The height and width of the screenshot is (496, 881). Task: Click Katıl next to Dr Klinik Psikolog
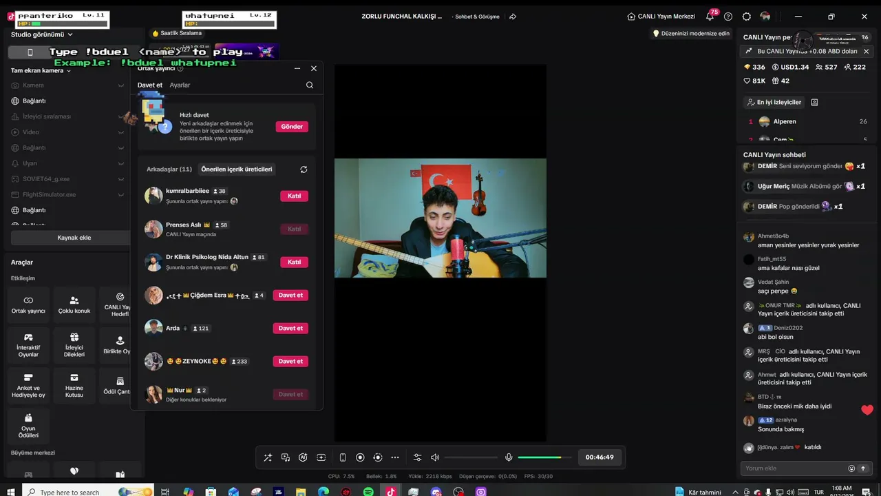click(295, 262)
